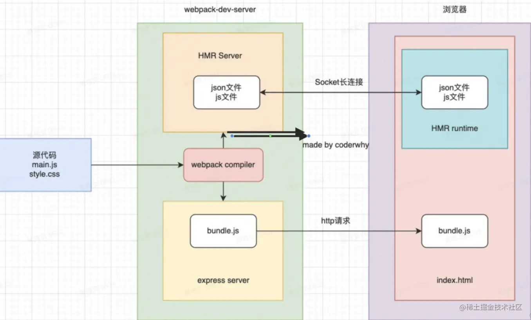
Task: Click the webpack compiler node
Action: pos(223,165)
